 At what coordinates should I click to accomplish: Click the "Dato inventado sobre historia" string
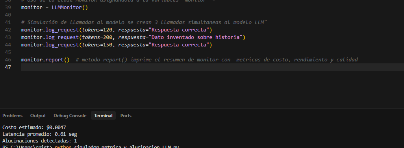pos(197,37)
